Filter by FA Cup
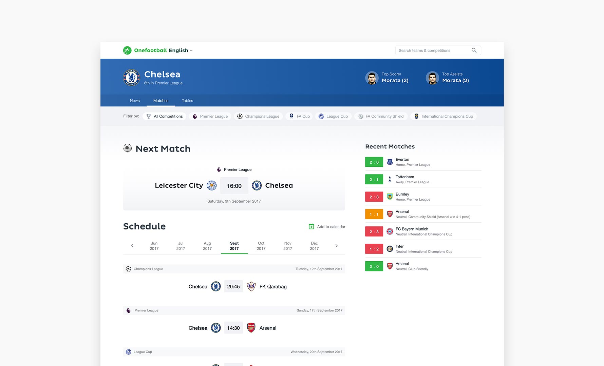 pyautogui.click(x=299, y=116)
